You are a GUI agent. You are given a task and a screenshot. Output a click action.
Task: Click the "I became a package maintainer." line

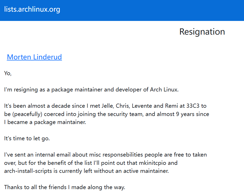45,122
